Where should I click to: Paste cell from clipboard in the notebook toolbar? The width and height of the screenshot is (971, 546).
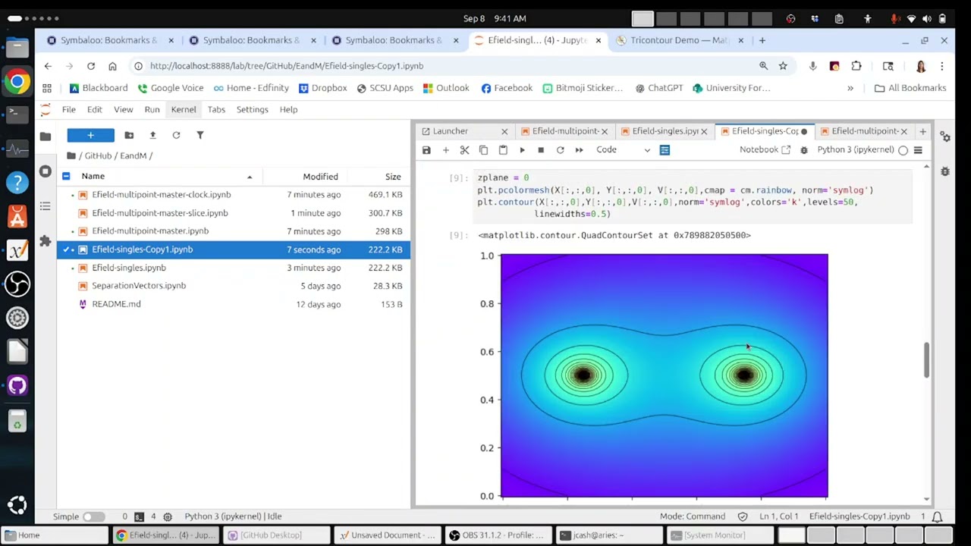(x=502, y=150)
